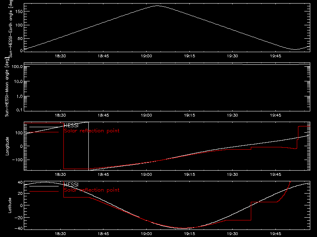Click the 19:30 time label under the Longitude plot
The height and width of the screenshot is (237, 317).
click(x=233, y=175)
